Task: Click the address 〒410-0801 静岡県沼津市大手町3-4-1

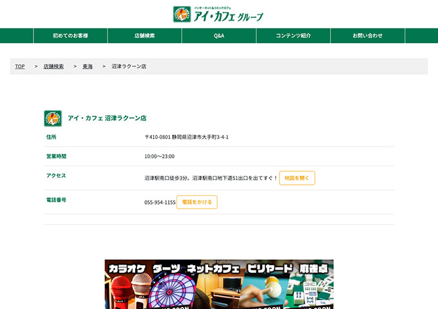Action: point(186,137)
